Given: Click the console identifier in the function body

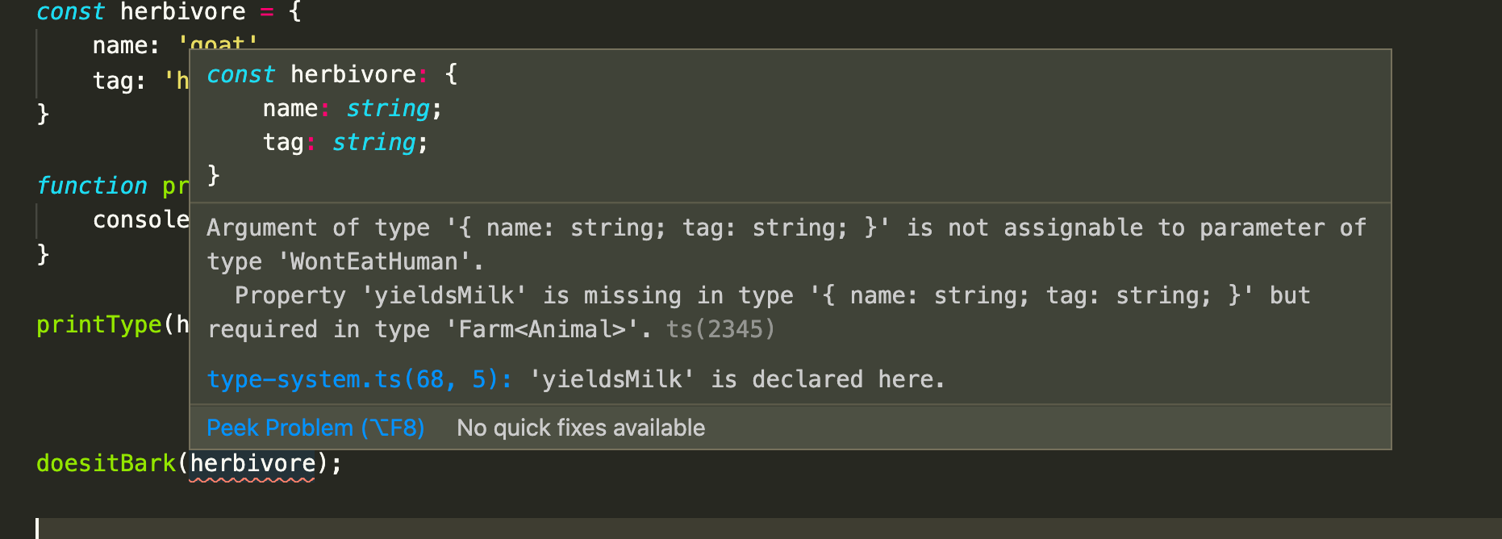Looking at the screenshot, I should pos(141,219).
